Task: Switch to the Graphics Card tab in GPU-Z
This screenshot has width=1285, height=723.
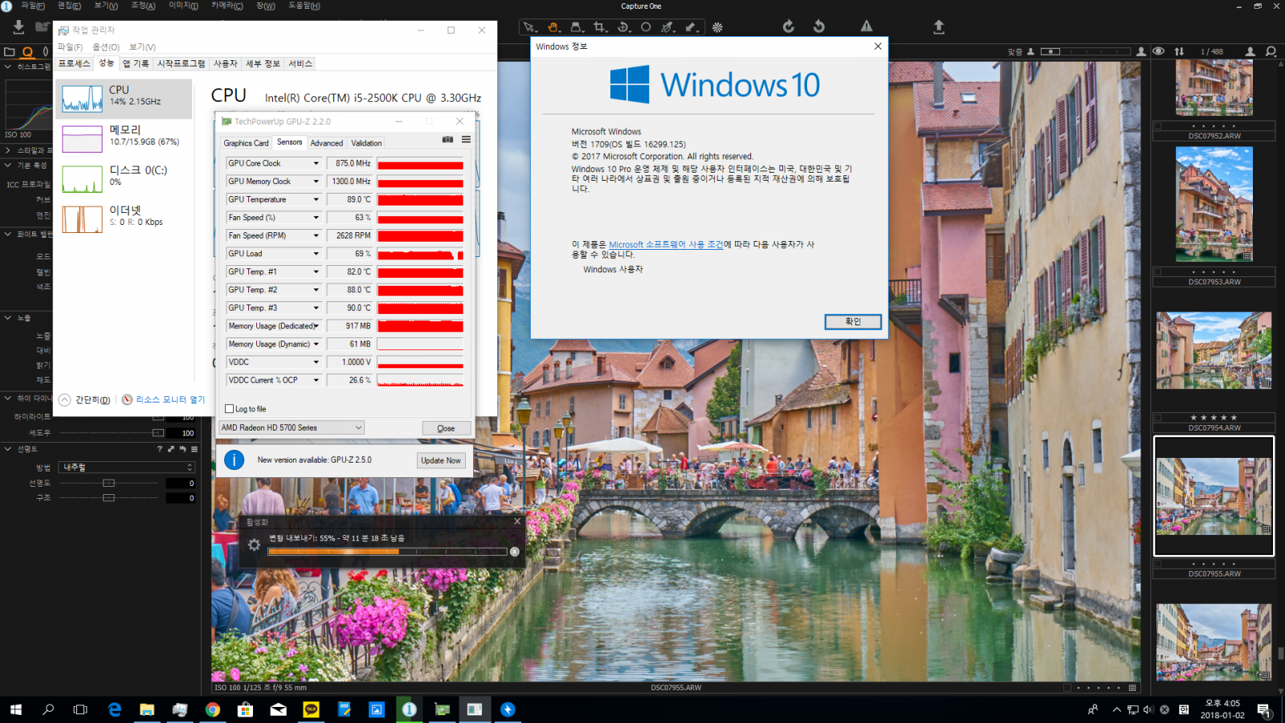Action: (x=246, y=142)
